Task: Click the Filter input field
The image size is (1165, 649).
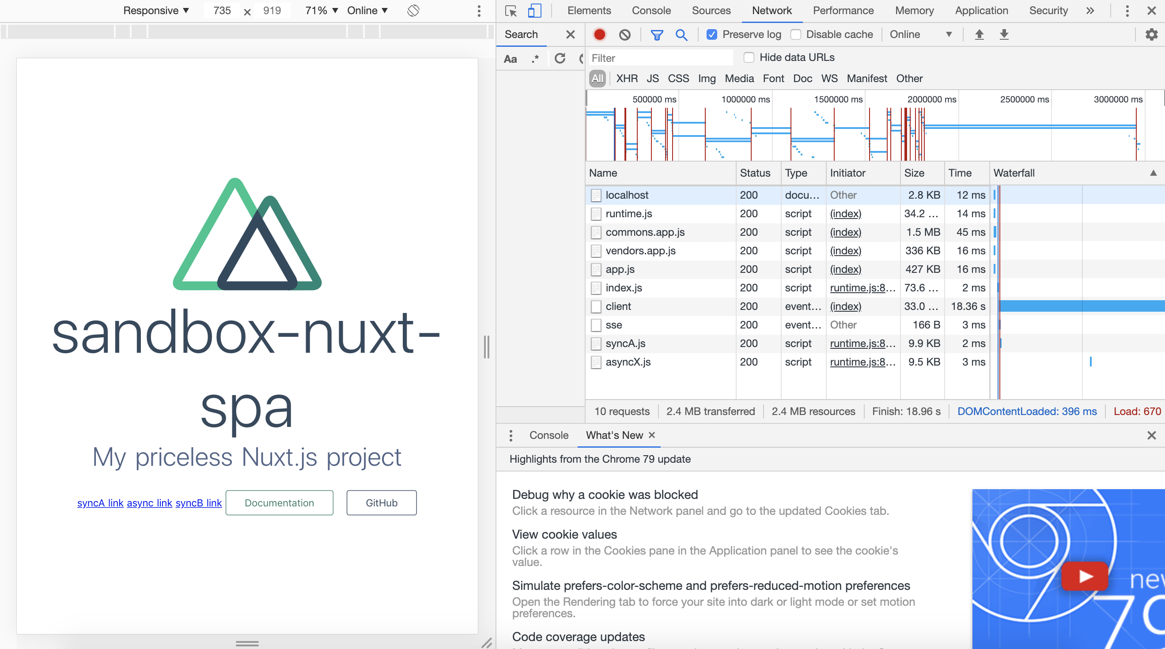Action: click(x=660, y=58)
